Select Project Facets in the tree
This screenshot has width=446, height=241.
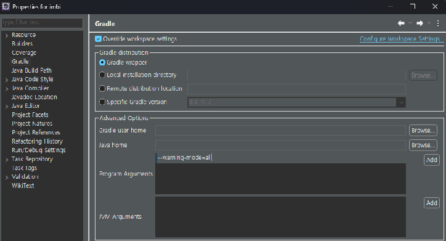point(30,115)
